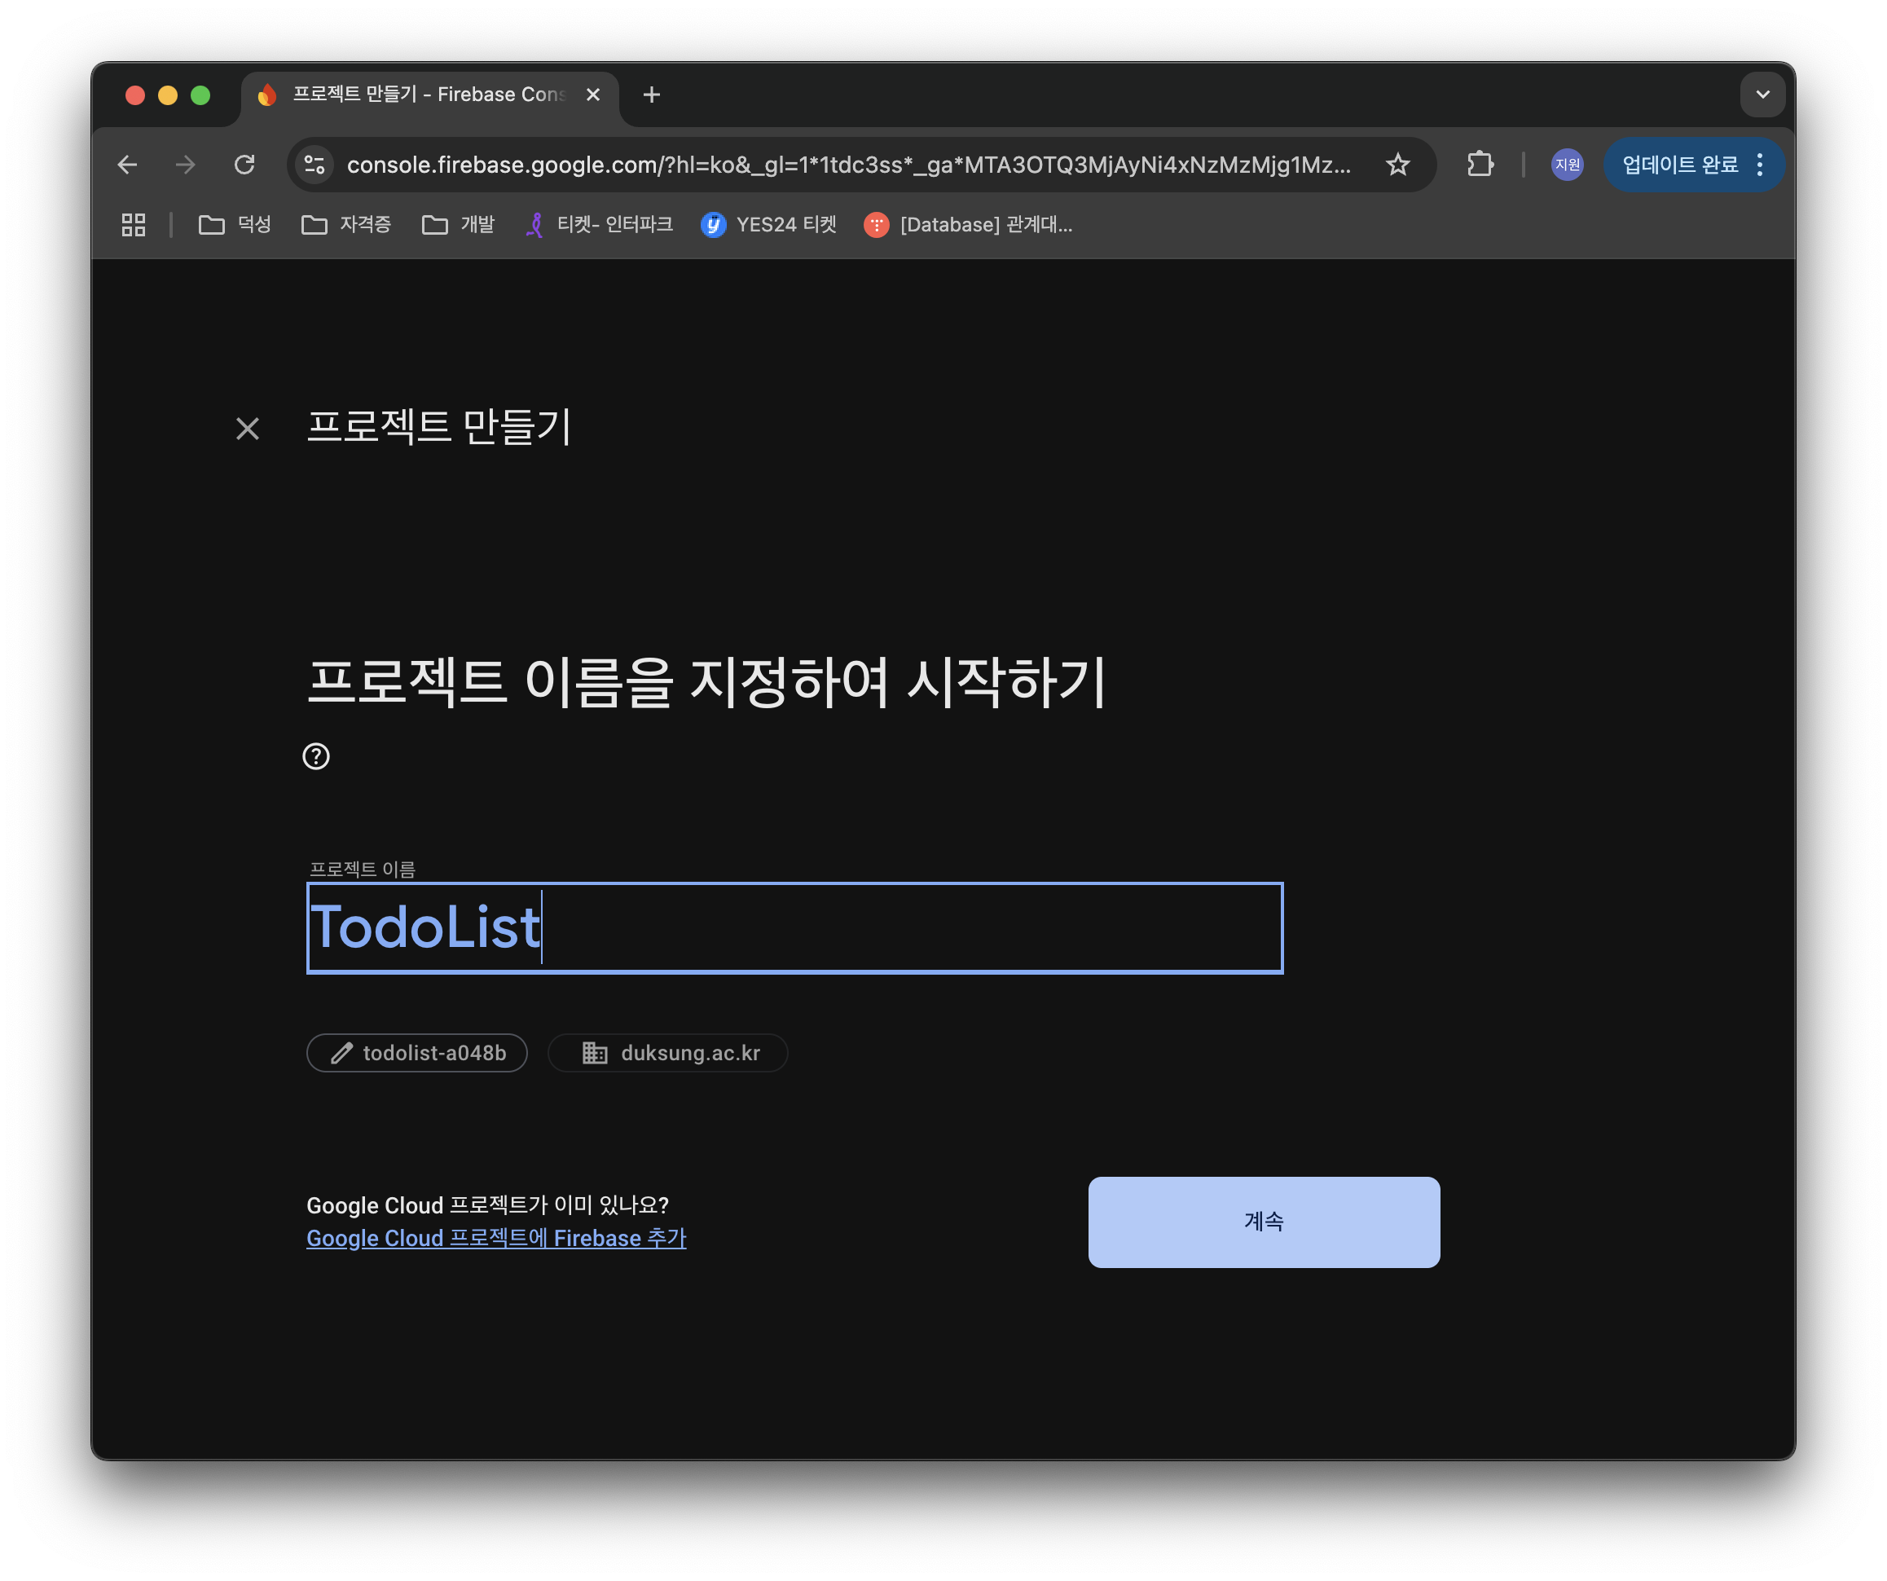Open the extensions puzzle icon
This screenshot has width=1887, height=1581.
(x=1479, y=165)
